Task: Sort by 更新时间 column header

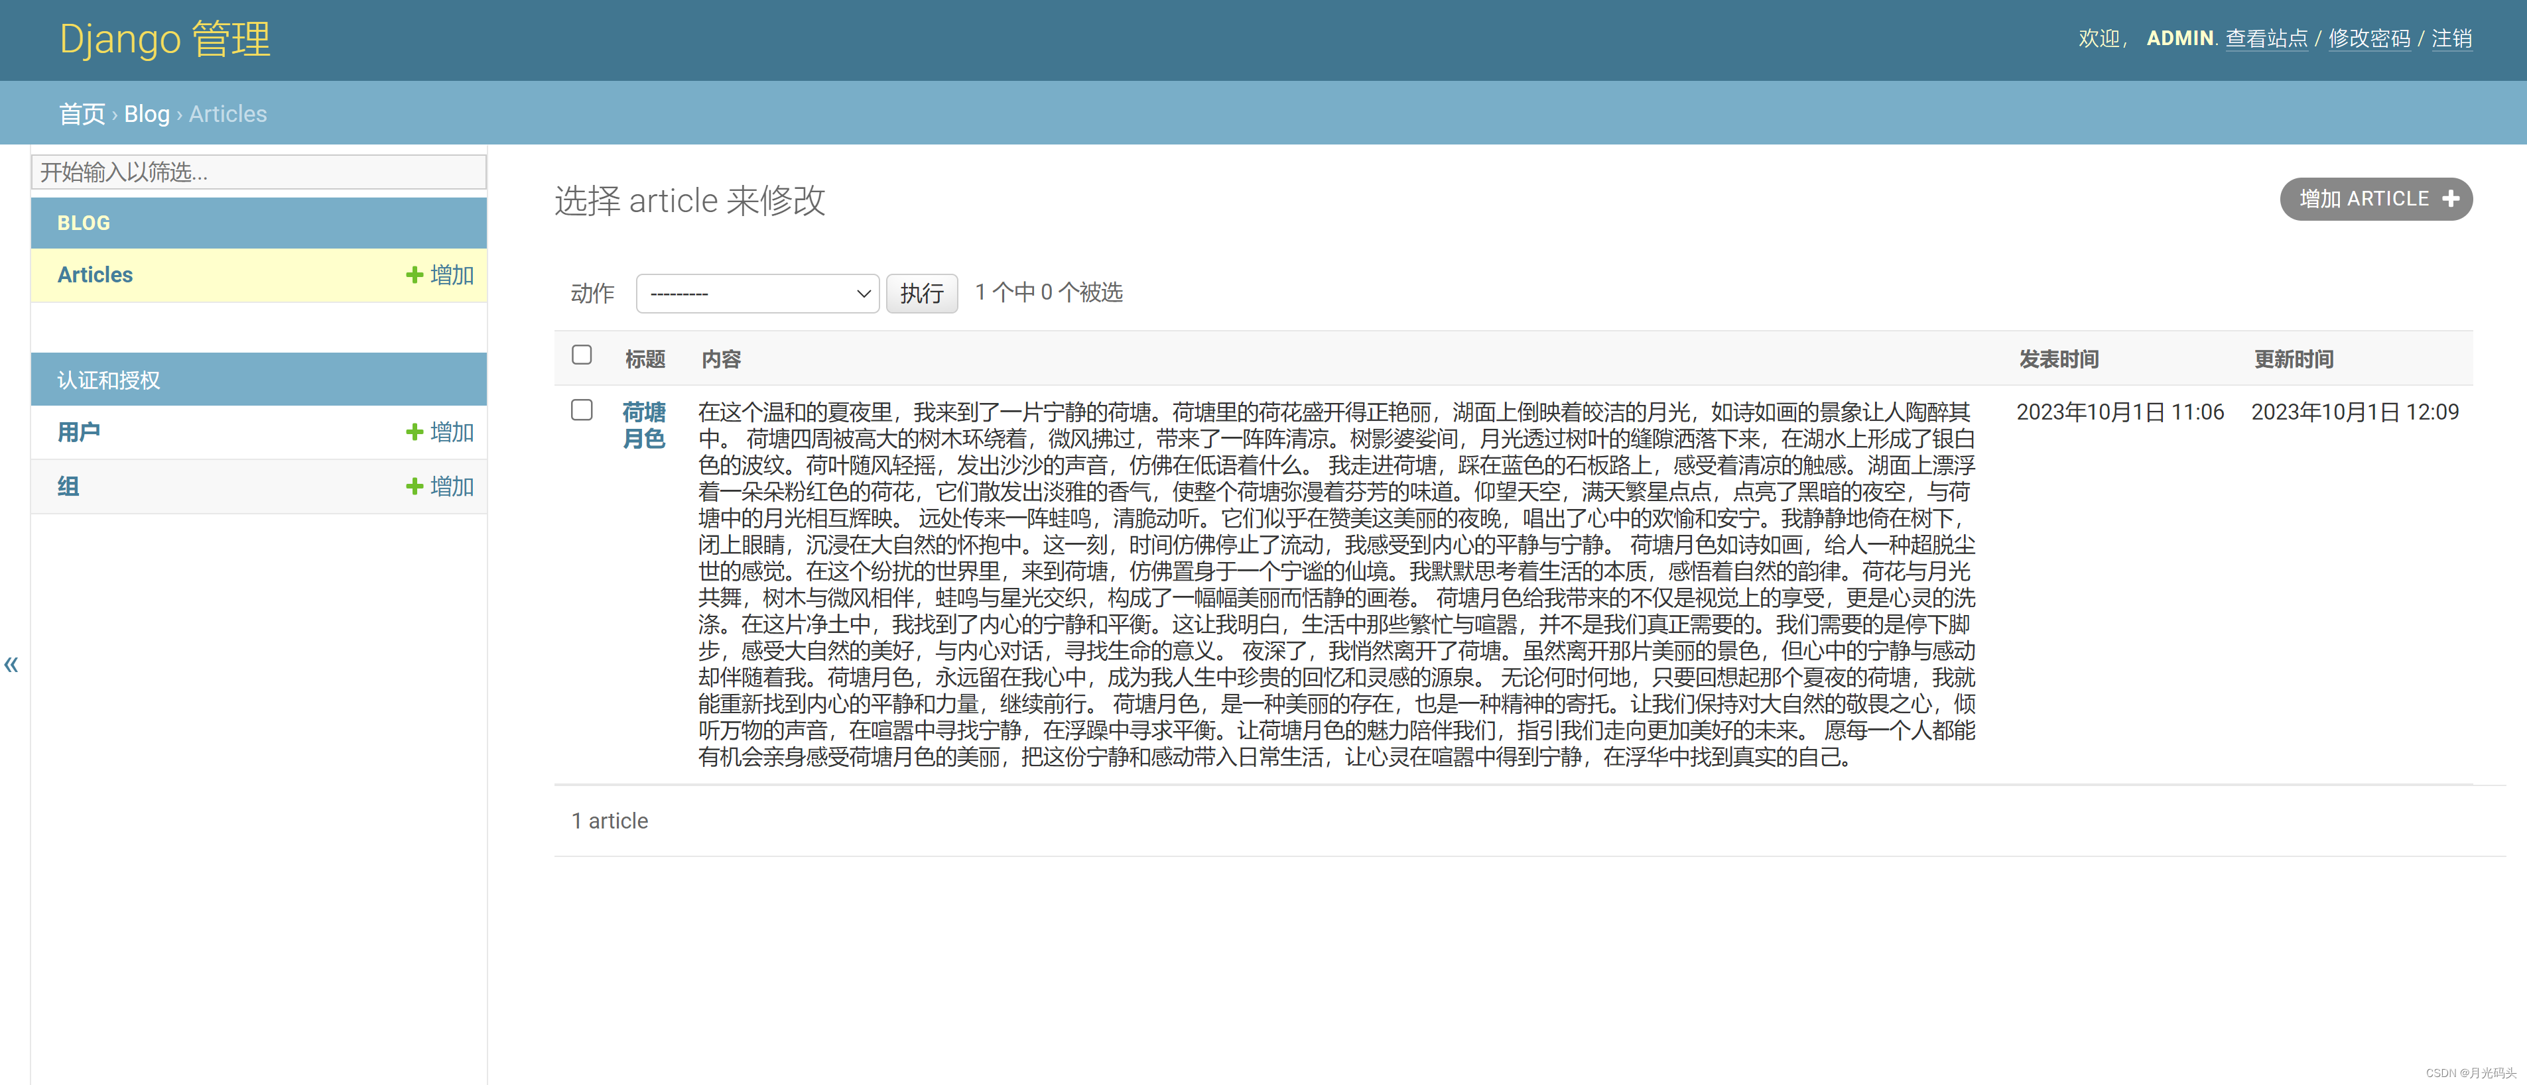Action: coord(2293,360)
